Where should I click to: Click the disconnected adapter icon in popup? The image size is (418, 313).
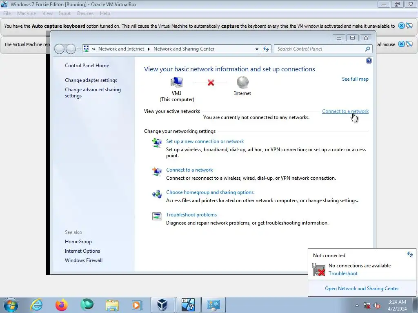pos(318,269)
